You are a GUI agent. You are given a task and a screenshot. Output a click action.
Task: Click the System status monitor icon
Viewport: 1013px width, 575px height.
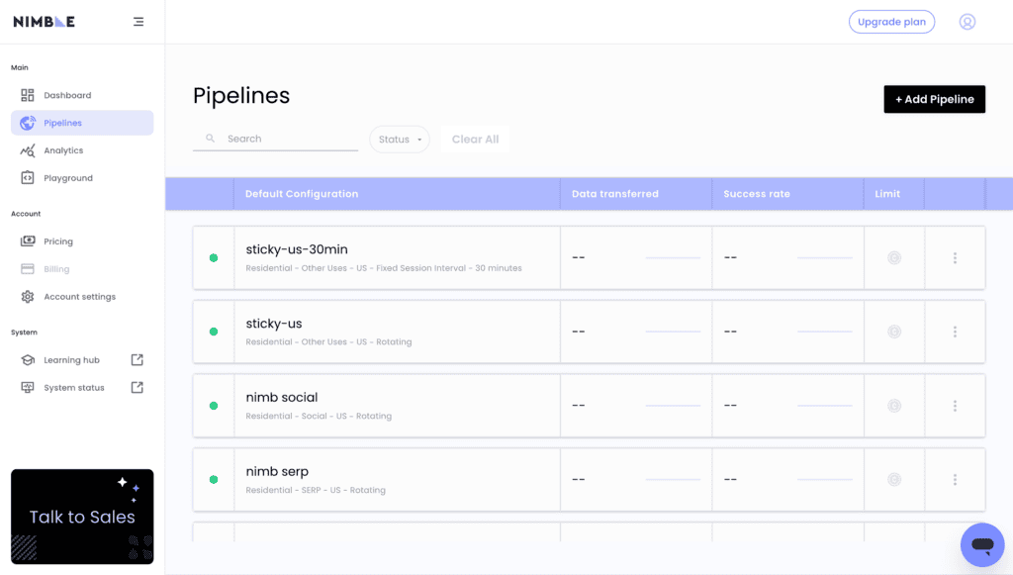(27, 388)
